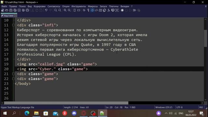Click the monitoring eye toolbar icon

click(117, 10)
